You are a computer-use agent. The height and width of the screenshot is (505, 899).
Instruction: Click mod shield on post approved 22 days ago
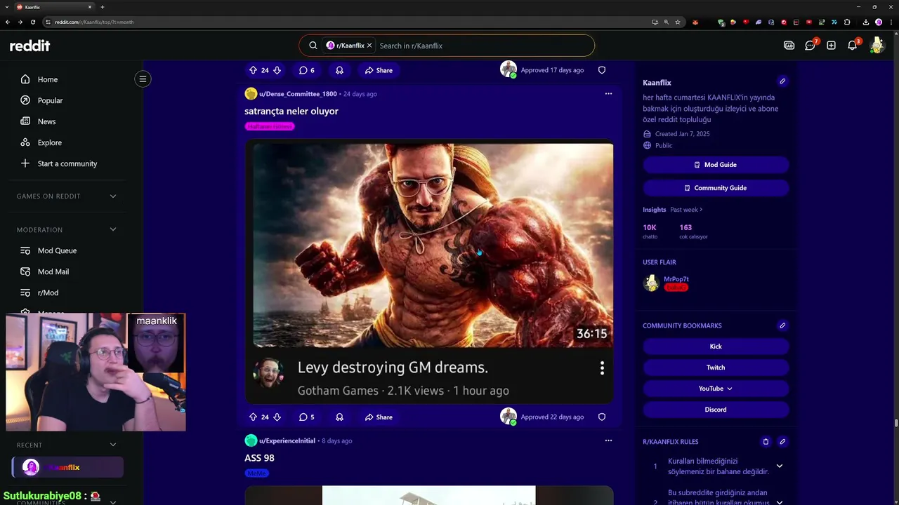(x=602, y=417)
